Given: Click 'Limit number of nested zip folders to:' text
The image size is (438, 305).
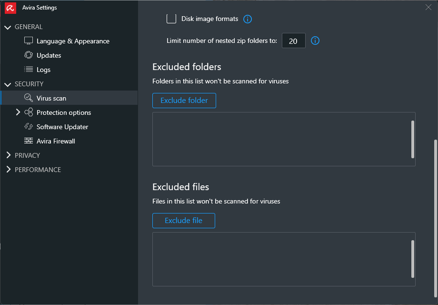Looking at the screenshot, I should [222, 41].
